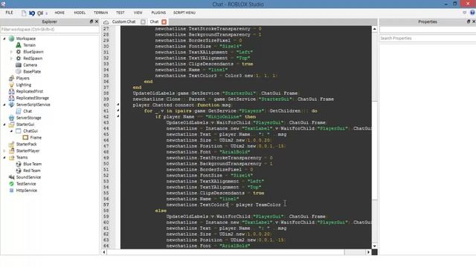The height and width of the screenshot is (267, 476).
Task: Select the TestService check icon
Action: 12,184
